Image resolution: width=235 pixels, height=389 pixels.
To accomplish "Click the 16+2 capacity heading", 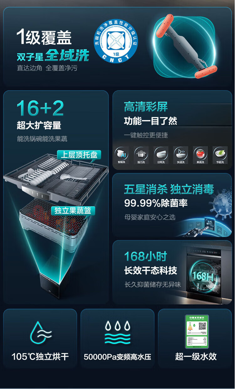I will (40, 108).
